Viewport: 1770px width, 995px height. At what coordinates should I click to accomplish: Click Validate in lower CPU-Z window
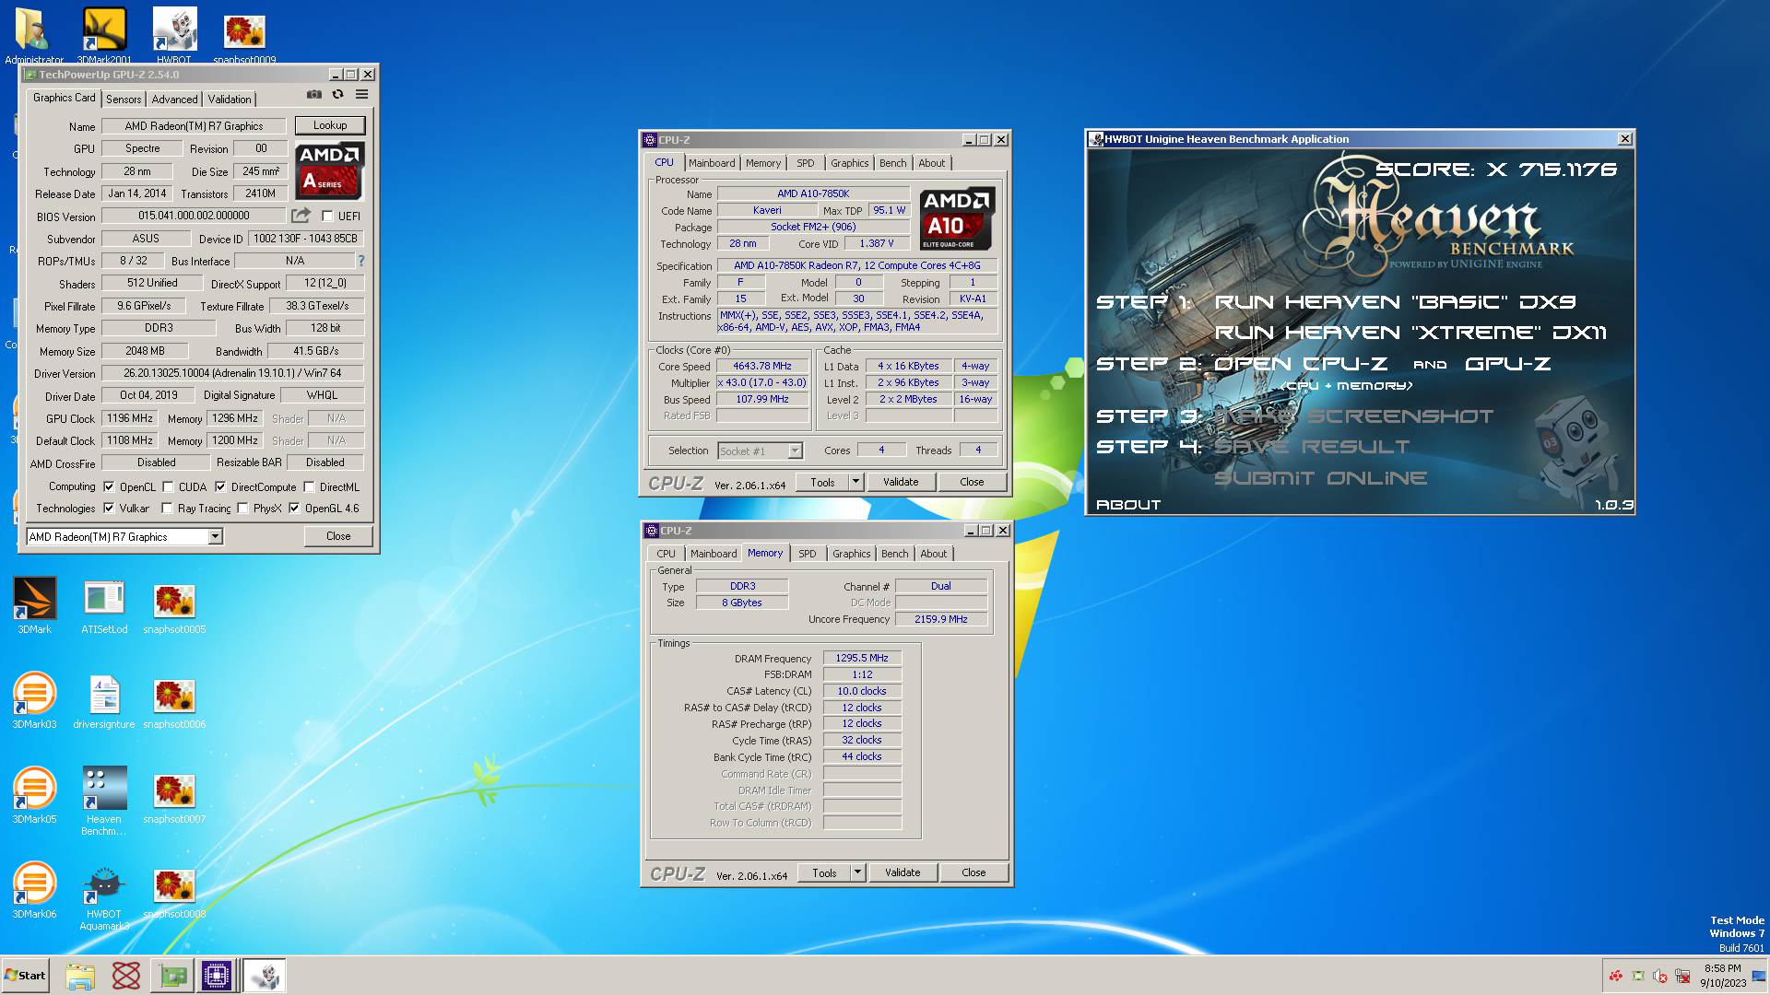point(903,872)
